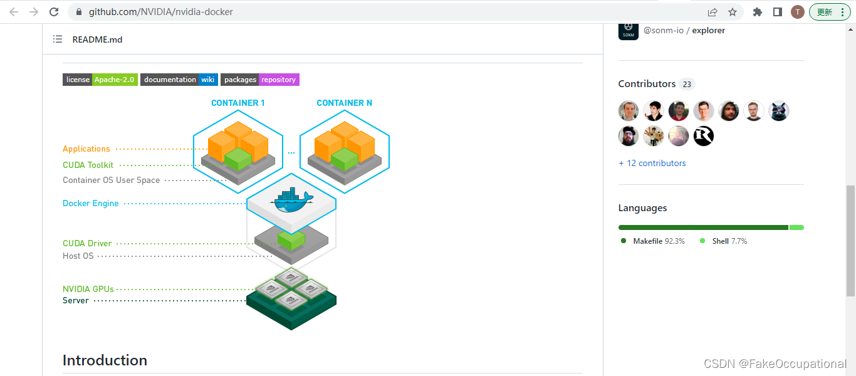
Task: Open browser extensions puzzle icon
Action: (x=758, y=12)
